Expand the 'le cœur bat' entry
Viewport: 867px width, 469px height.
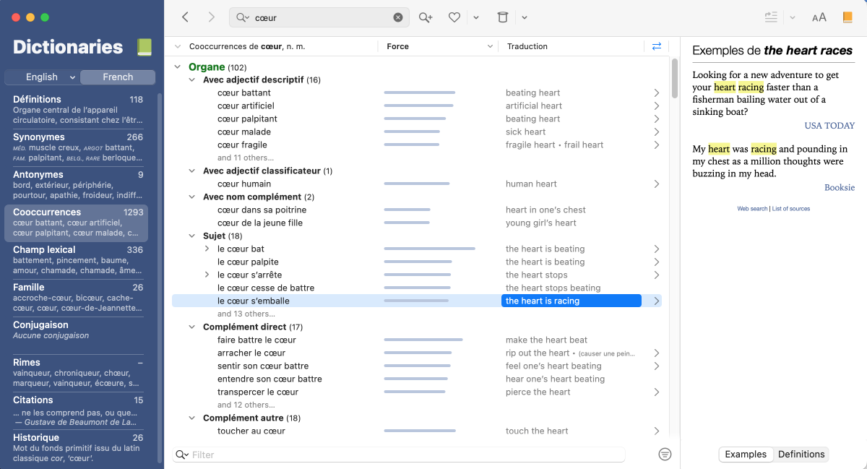point(207,249)
